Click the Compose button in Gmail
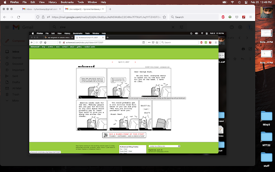Image resolution: width=275 pixels, height=172 pixels. tap(15, 41)
